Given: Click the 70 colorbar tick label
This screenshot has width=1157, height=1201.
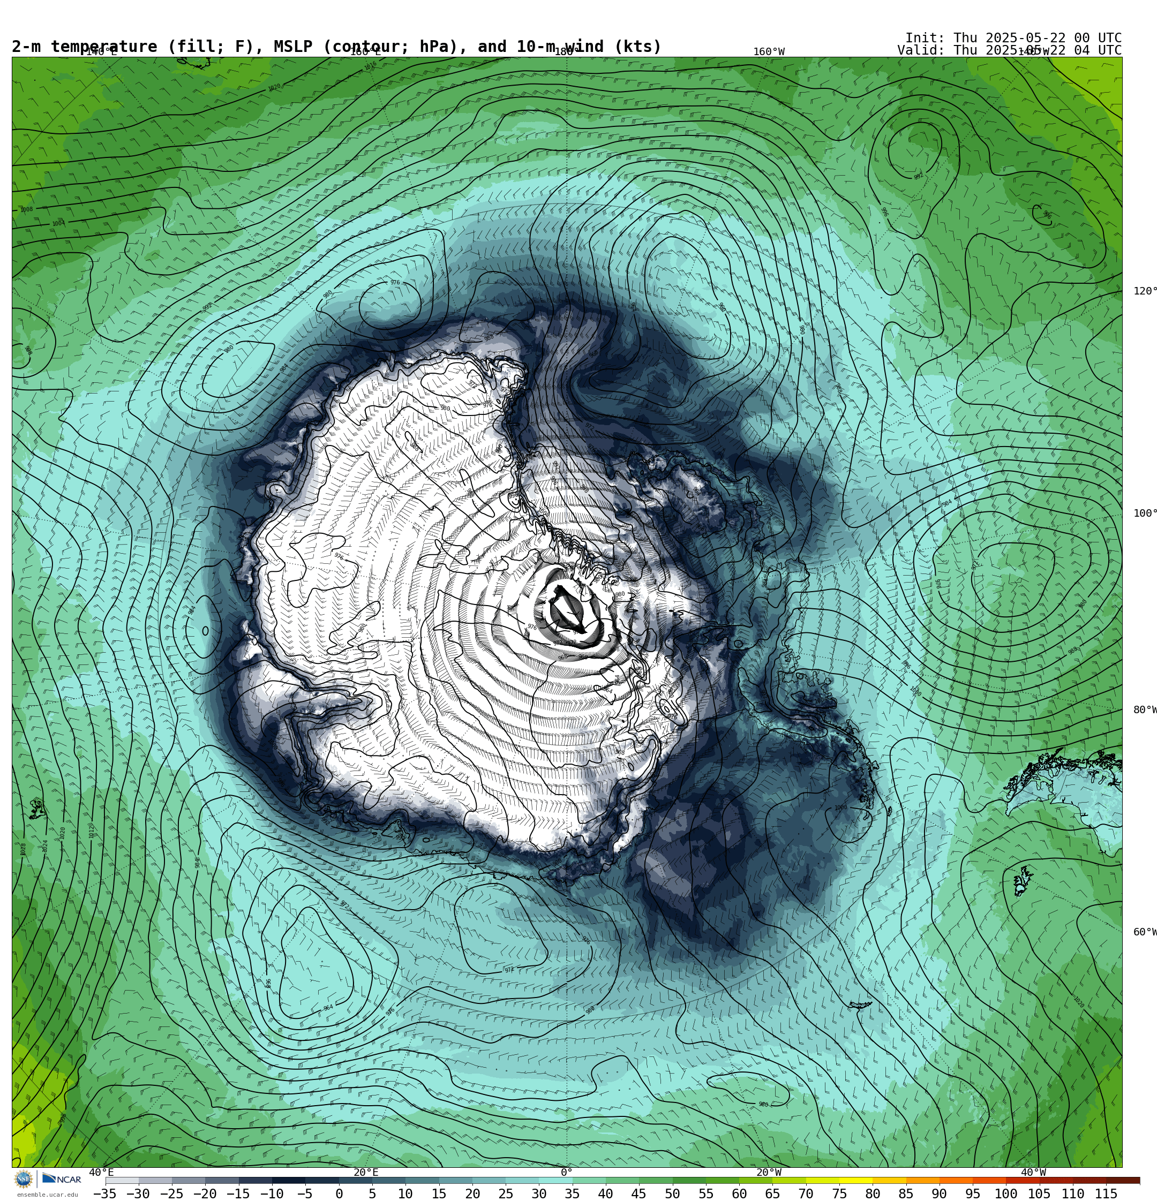Looking at the screenshot, I should click(x=806, y=1194).
